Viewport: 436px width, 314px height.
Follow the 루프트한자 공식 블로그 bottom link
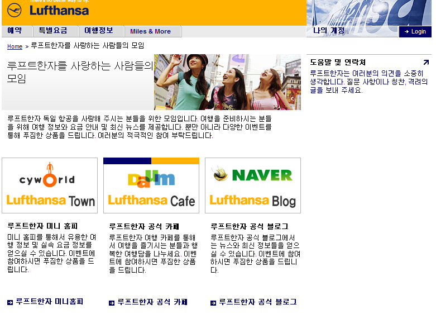258,302
